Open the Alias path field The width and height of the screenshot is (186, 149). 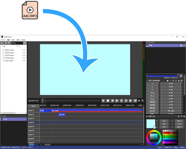tap(17, 43)
